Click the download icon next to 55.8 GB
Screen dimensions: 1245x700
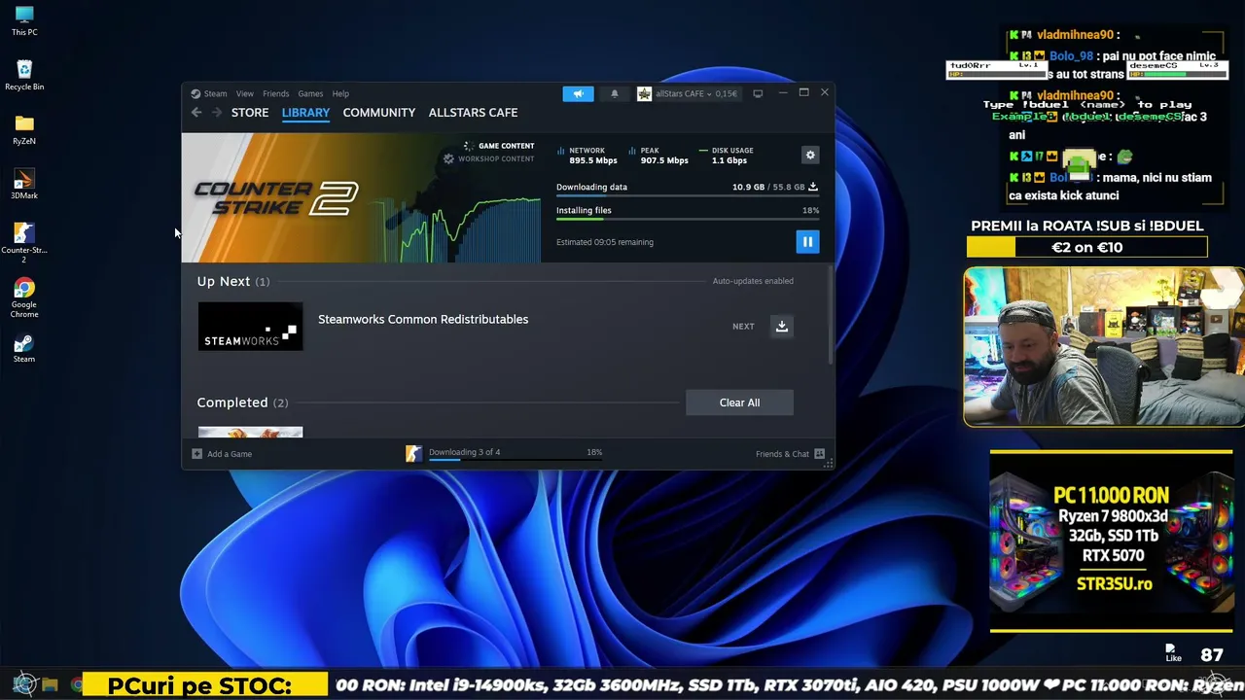813,187
